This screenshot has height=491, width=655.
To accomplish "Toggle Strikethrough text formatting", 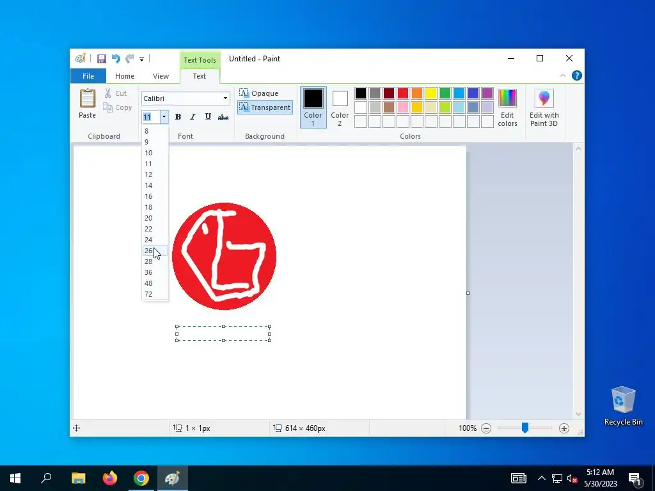I will click(x=223, y=117).
